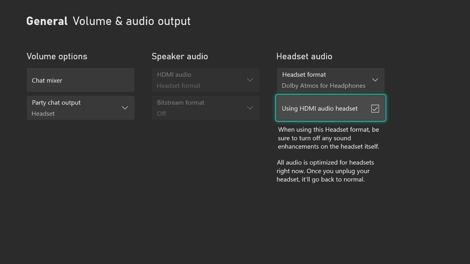Select the Using HDMI audio headset label
Image resolution: width=470 pixels, height=264 pixels.
coord(319,109)
